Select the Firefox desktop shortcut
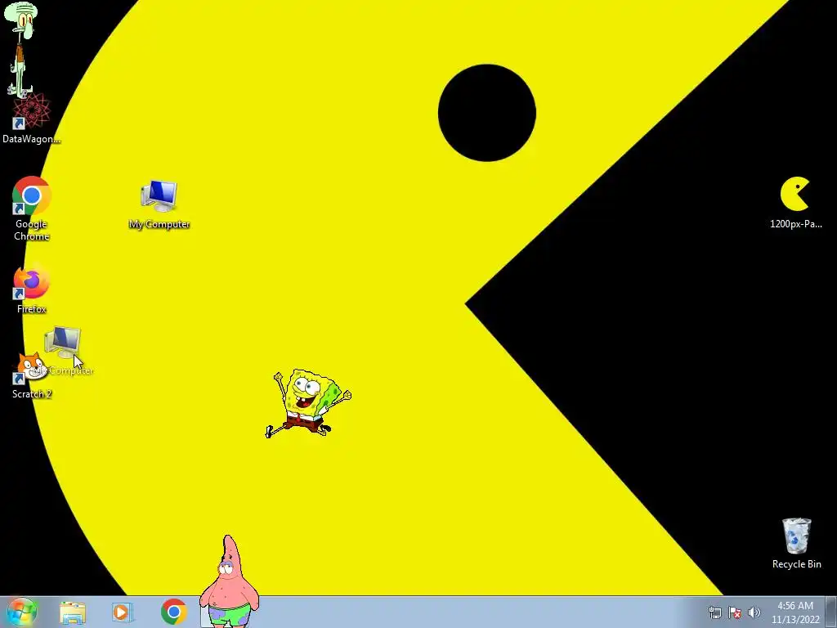837x628 pixels. [x=31, y=289]
